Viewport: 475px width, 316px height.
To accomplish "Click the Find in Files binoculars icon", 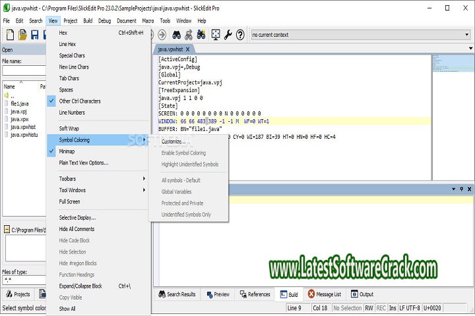I will tap(201, 35).
